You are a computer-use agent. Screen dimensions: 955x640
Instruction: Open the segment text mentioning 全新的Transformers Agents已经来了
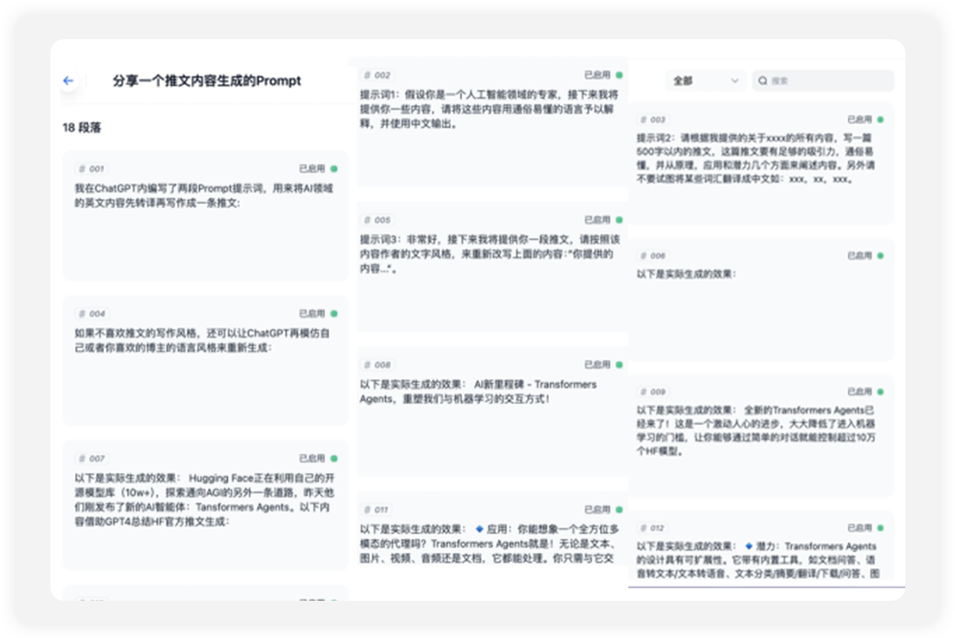click(x=756, y=430)
